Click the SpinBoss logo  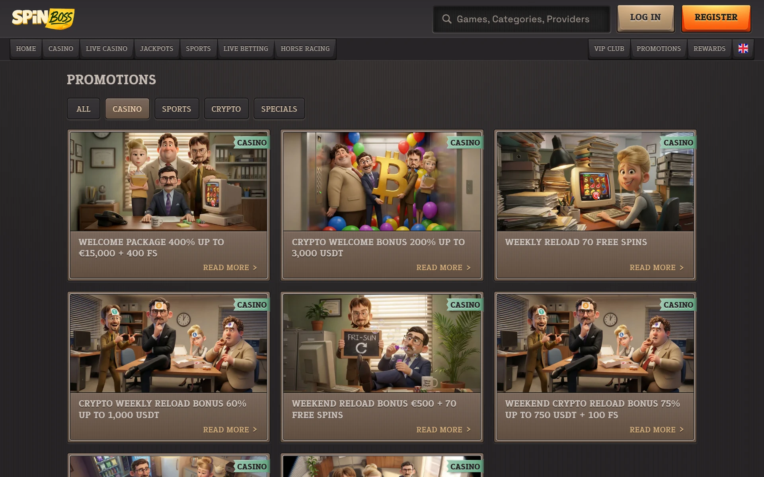click(x=43, y=18)
